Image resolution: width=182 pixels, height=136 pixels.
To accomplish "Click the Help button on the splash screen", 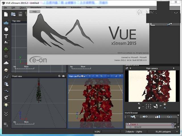I will pyautogui.click(x=35, y=11).
